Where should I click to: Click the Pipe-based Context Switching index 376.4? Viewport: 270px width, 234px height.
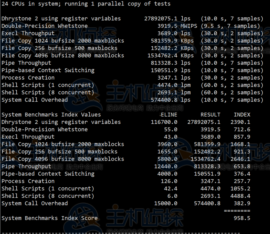242,174
